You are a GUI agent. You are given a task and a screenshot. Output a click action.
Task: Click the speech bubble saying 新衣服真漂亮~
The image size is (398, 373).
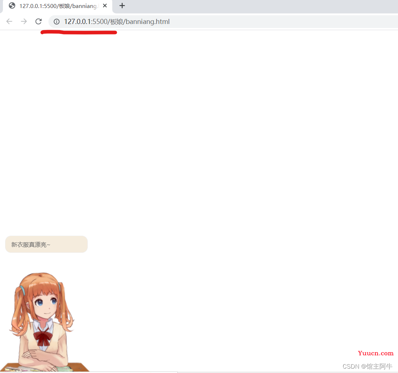click(x=47, y=244)
